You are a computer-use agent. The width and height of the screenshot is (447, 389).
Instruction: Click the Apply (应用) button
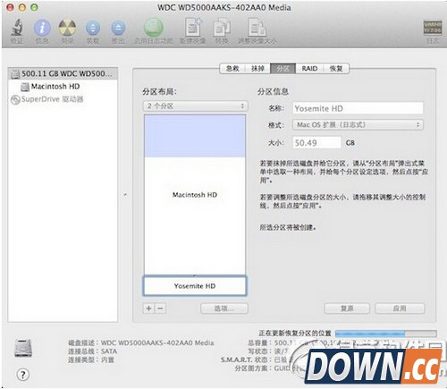pyautogui.click(x=400, y=309)
